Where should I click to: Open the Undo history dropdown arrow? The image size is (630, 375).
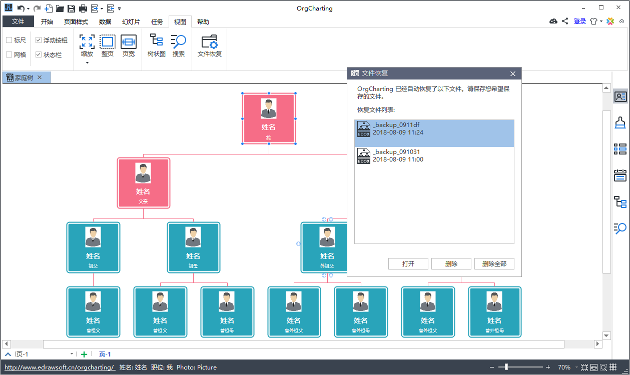coord(28,8)
